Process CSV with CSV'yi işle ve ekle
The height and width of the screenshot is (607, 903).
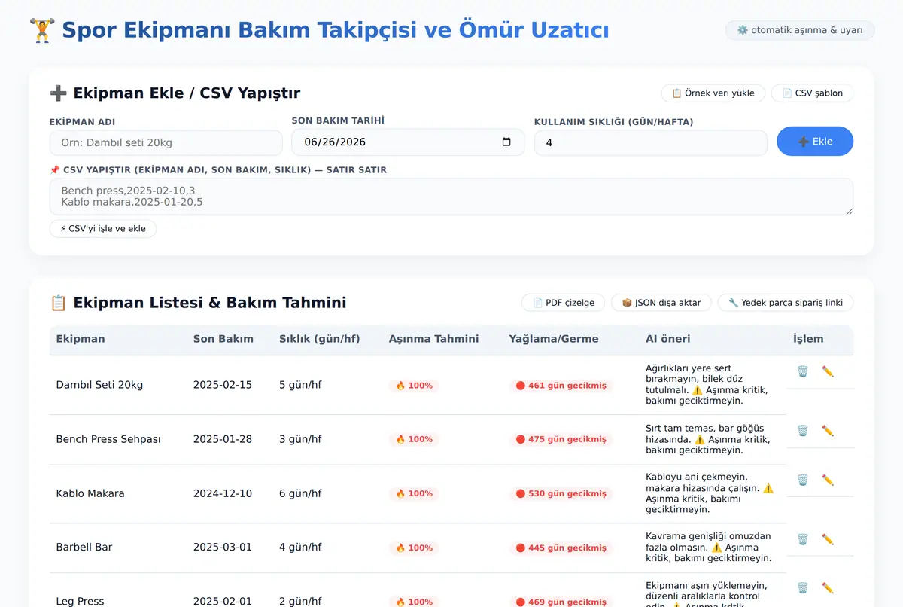click(103, 229)
